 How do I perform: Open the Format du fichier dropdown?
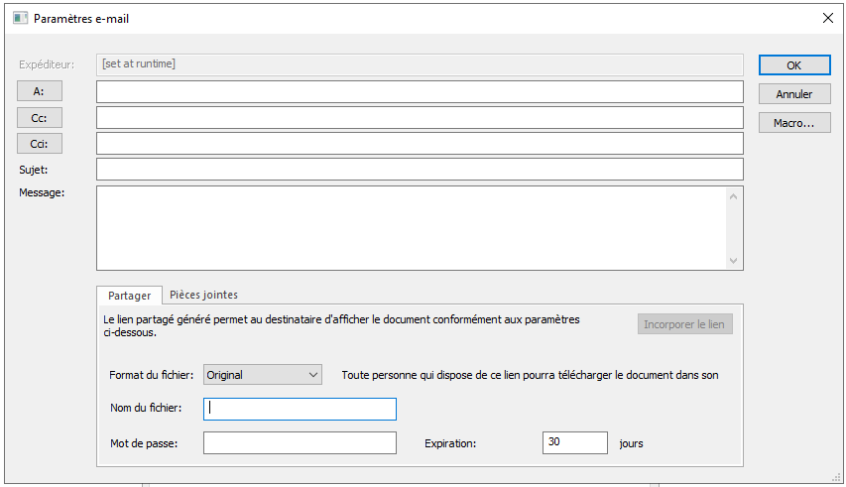point(263,375)
